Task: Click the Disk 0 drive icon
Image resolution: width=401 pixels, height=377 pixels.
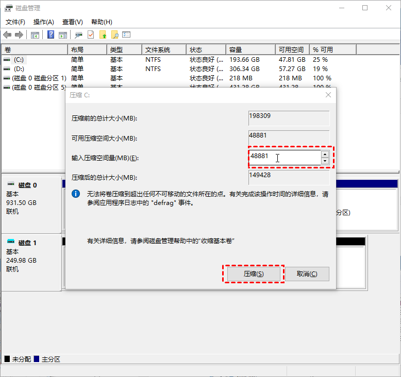Action: click(x=11, y=183)
